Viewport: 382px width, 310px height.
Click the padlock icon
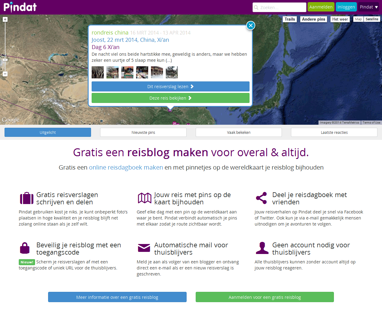25,248
